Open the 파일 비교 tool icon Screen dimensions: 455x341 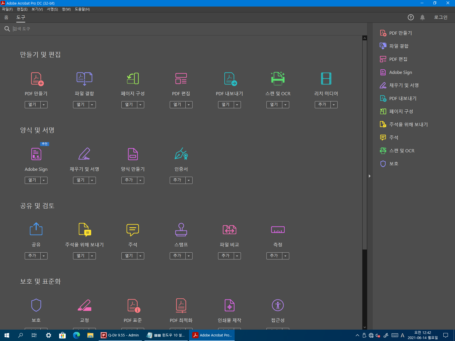click(x=229, y=230)
